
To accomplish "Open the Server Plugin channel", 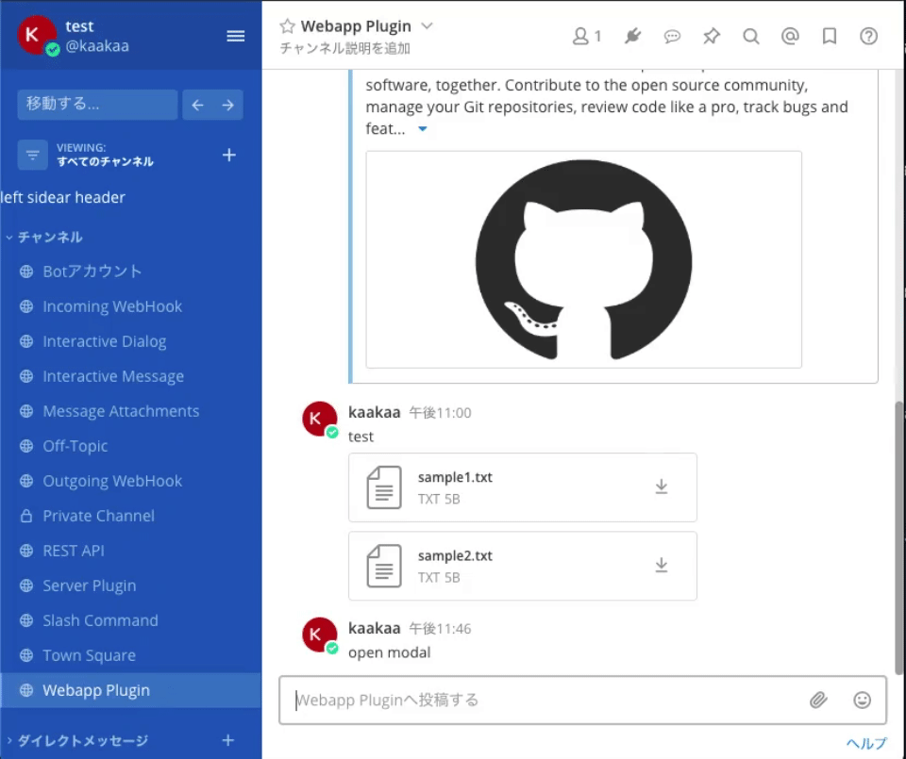I will coord(130,586).
